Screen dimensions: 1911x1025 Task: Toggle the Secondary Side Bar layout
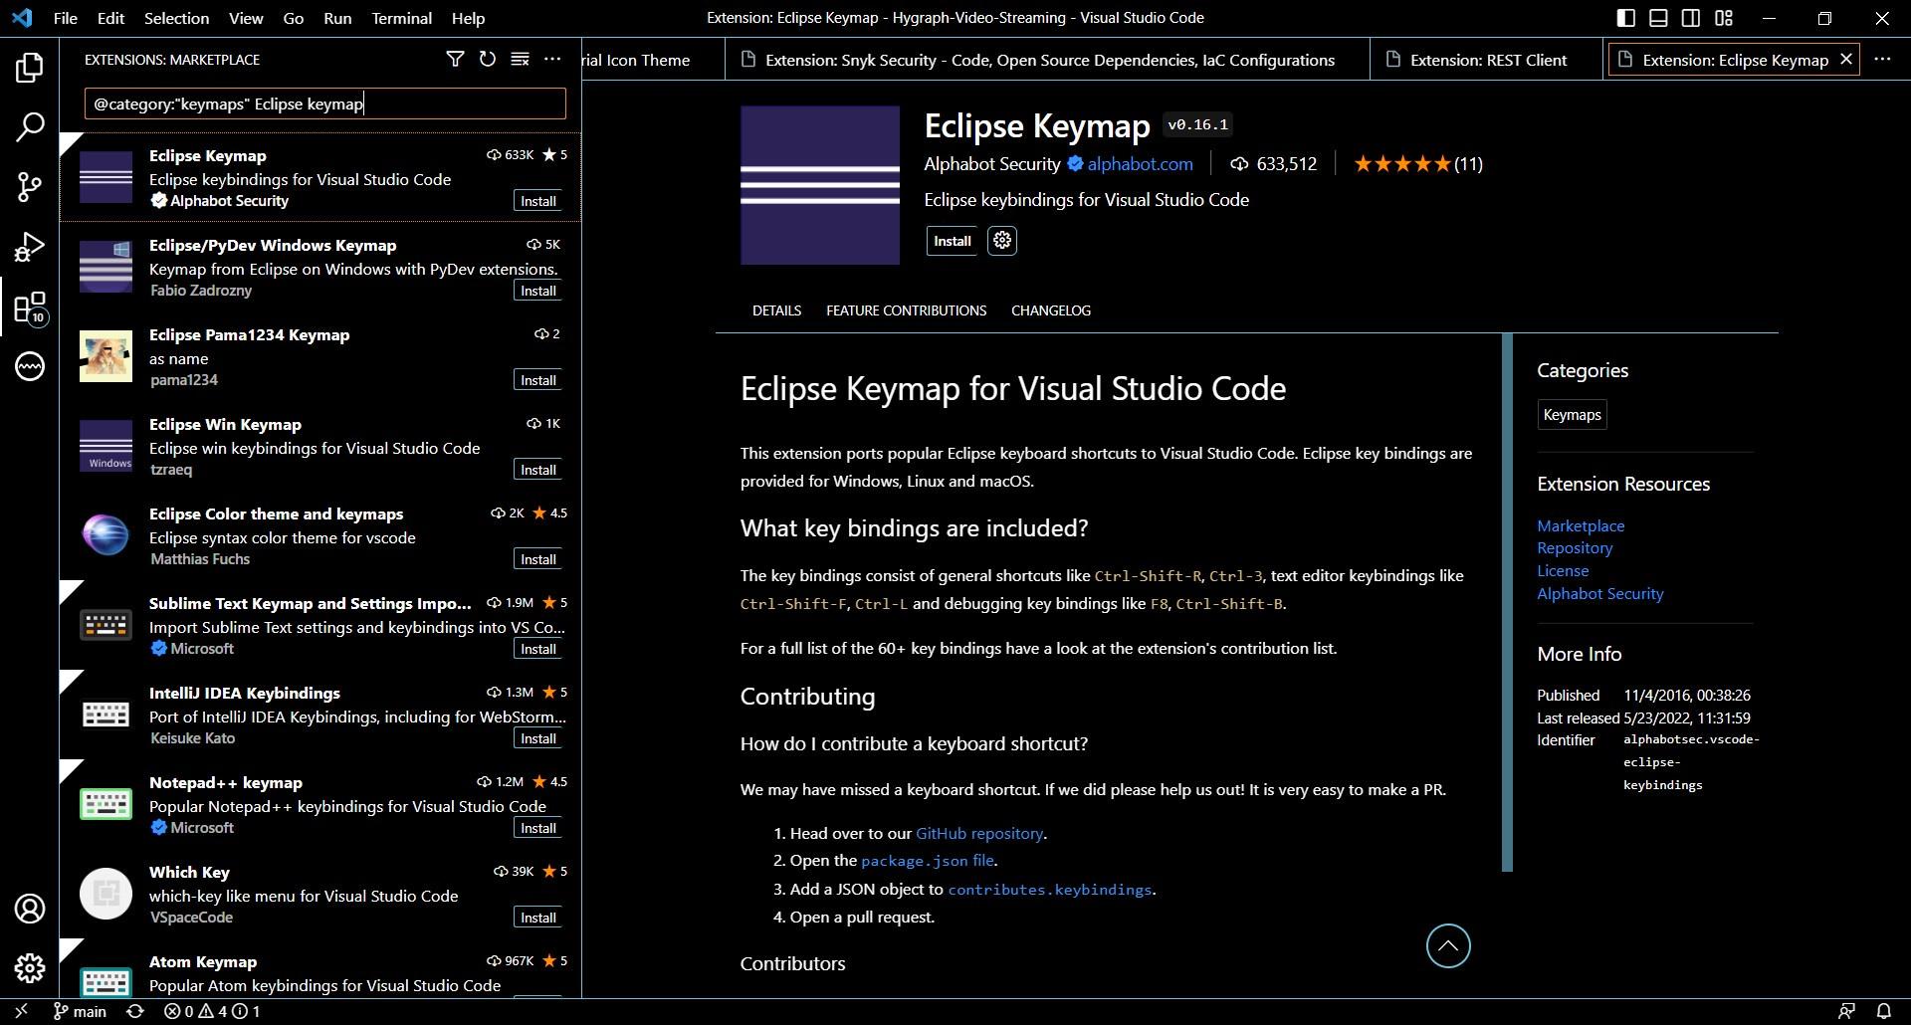pyautogui.click(x=1691, y=18)
